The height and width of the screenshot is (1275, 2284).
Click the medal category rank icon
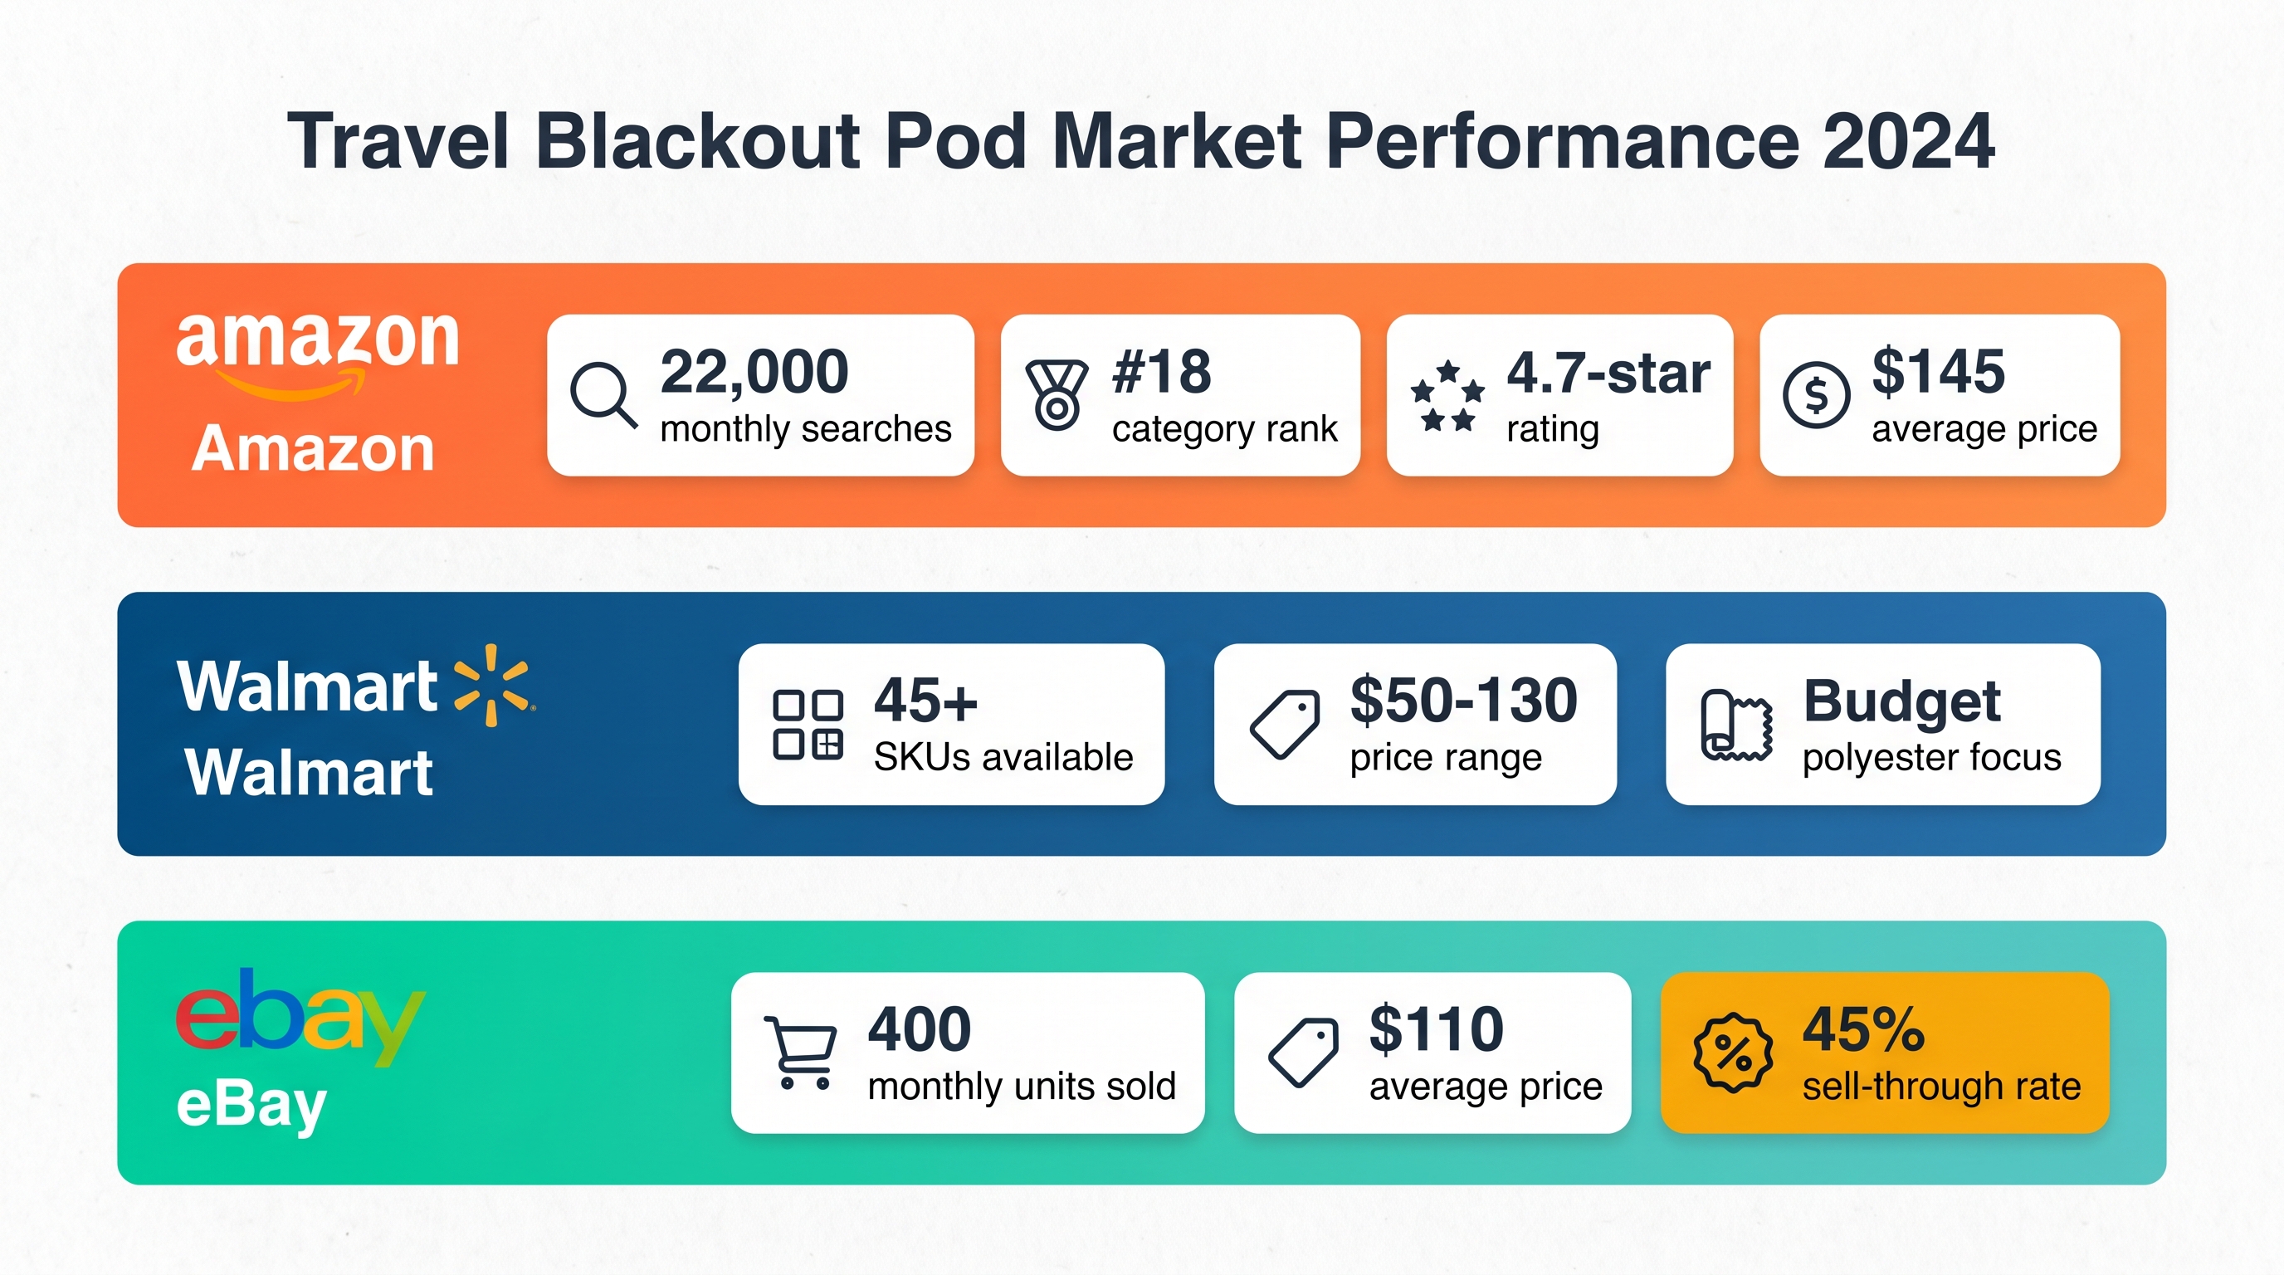click(1056, 394)
